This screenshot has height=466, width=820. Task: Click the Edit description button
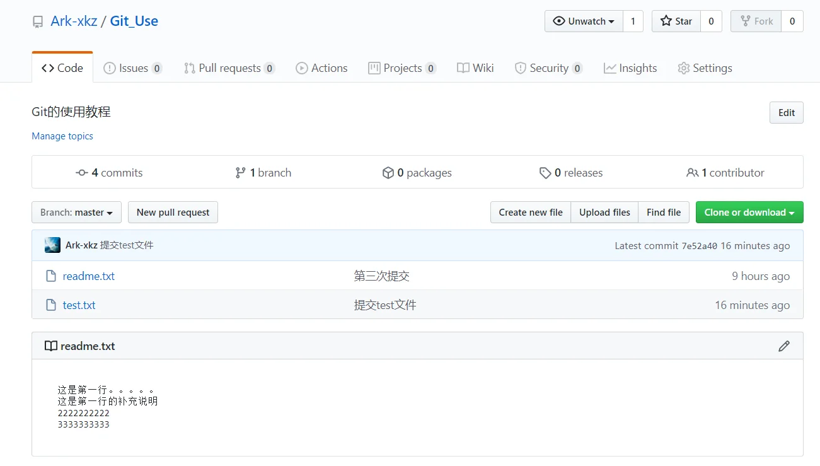[787, 113]
